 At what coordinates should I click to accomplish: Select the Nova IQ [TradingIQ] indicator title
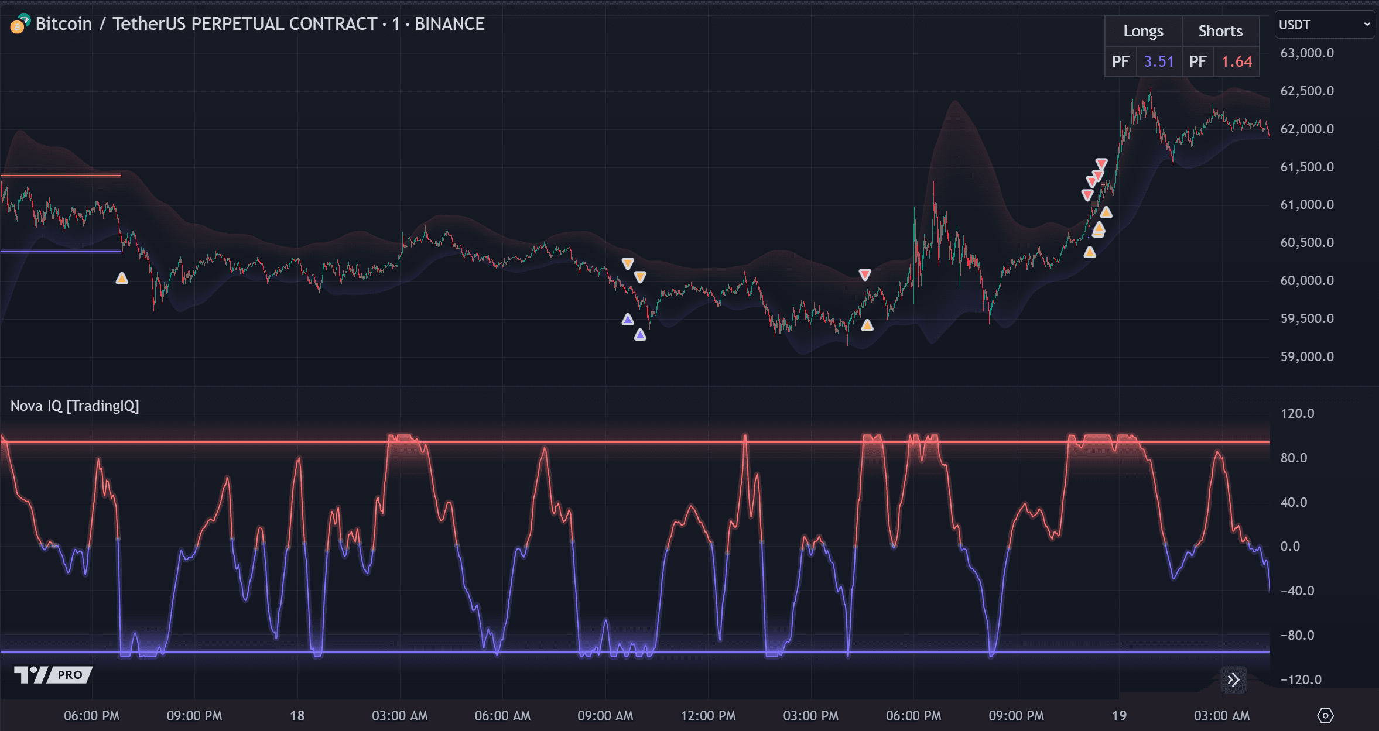coord(75,406)
